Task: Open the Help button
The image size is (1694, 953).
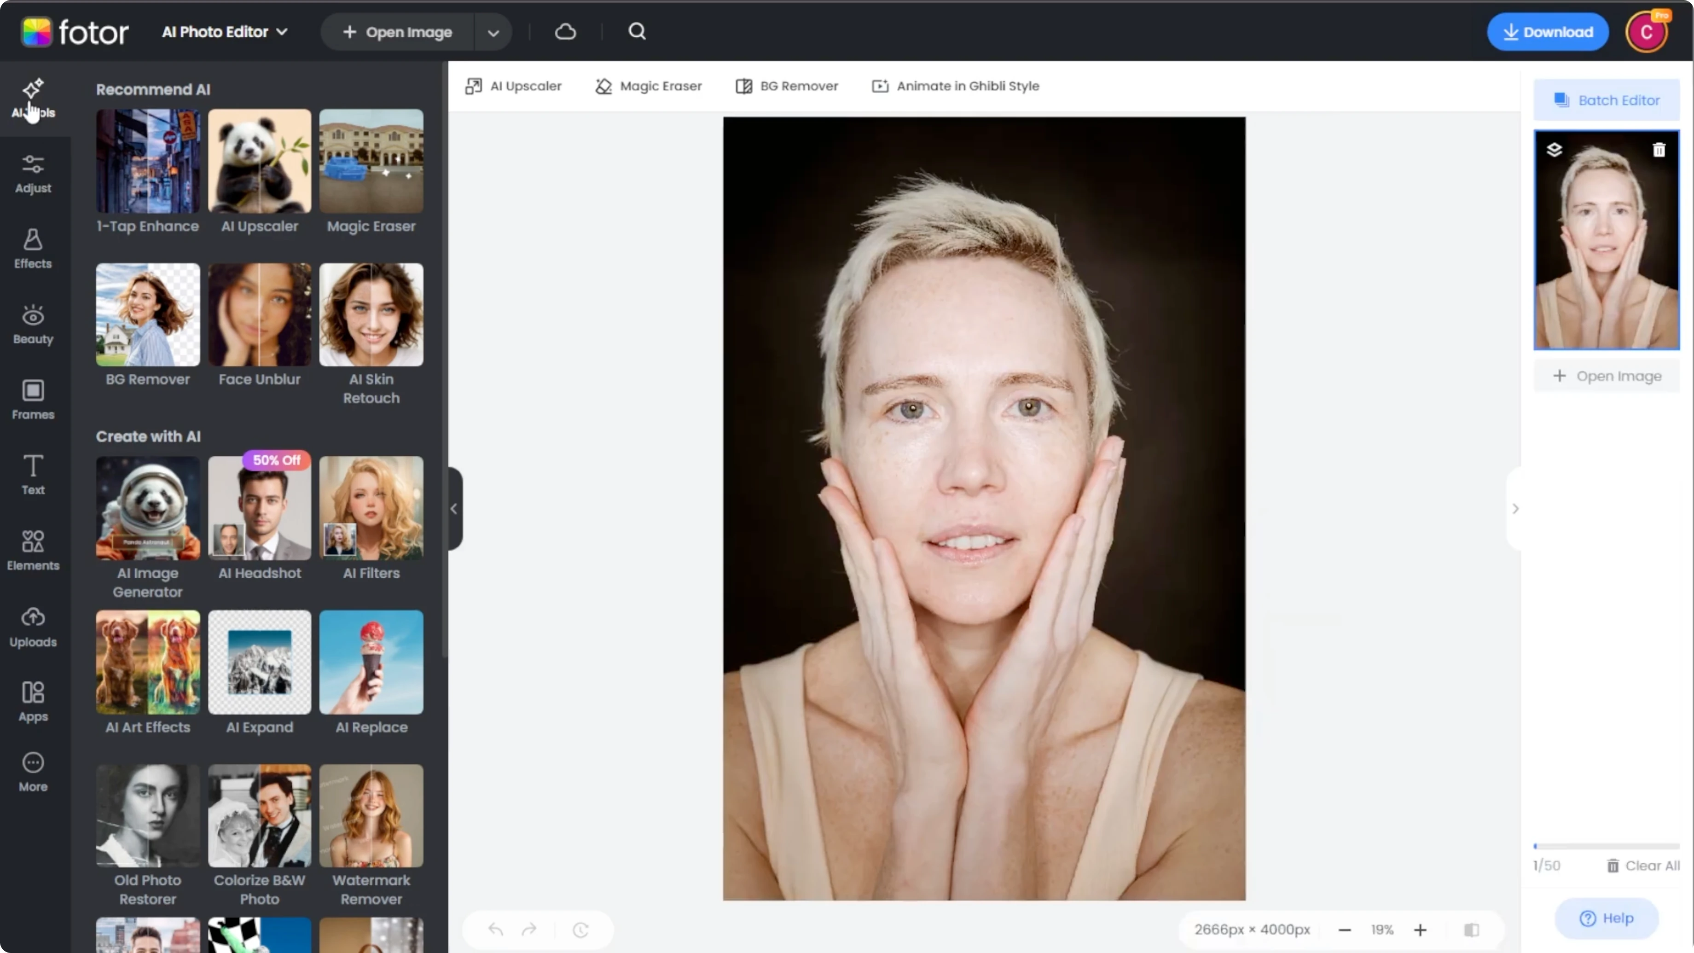Action: tap(1607, 918)
